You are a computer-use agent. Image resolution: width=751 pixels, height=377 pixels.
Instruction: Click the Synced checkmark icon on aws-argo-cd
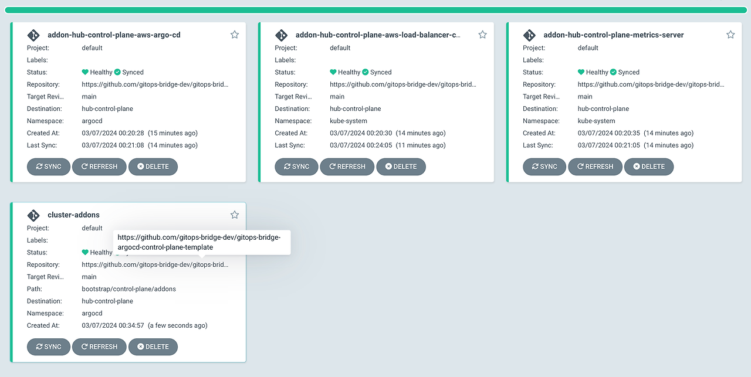[117, 72]
